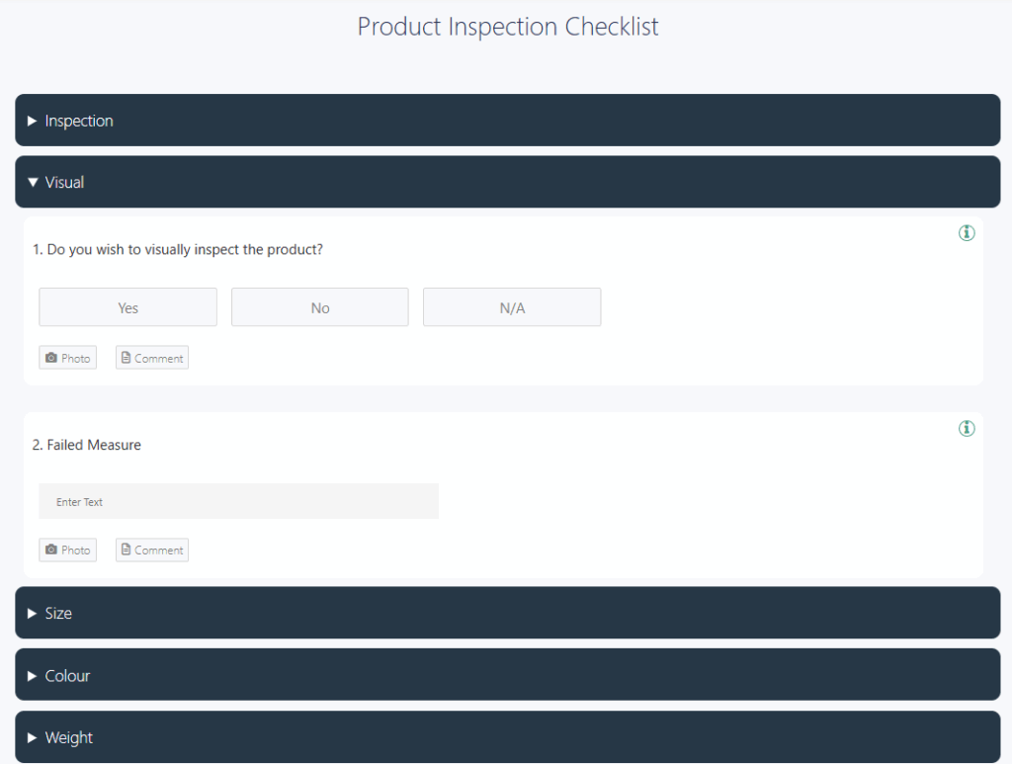Click the document icon beside Photo in question 1

tap(126, 357)
